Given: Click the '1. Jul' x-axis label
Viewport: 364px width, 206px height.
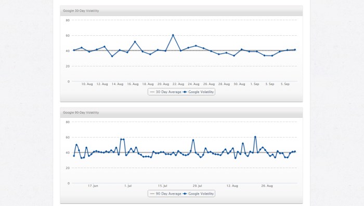Looking at the screenshot, I should pyautogui.click(x=128, y=186).
